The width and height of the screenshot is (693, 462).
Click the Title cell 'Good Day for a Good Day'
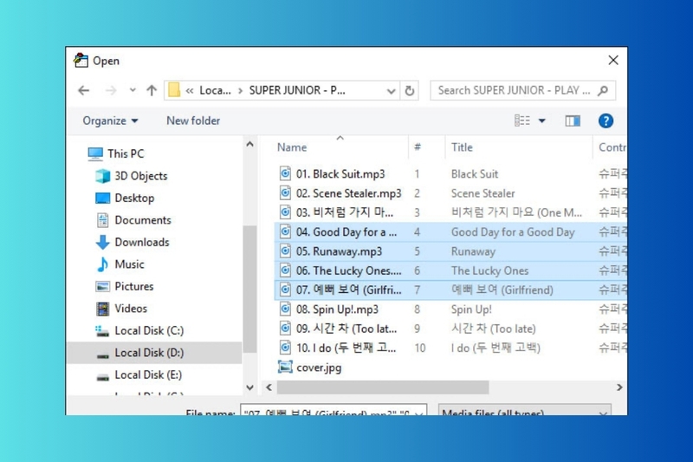[513, 232]
